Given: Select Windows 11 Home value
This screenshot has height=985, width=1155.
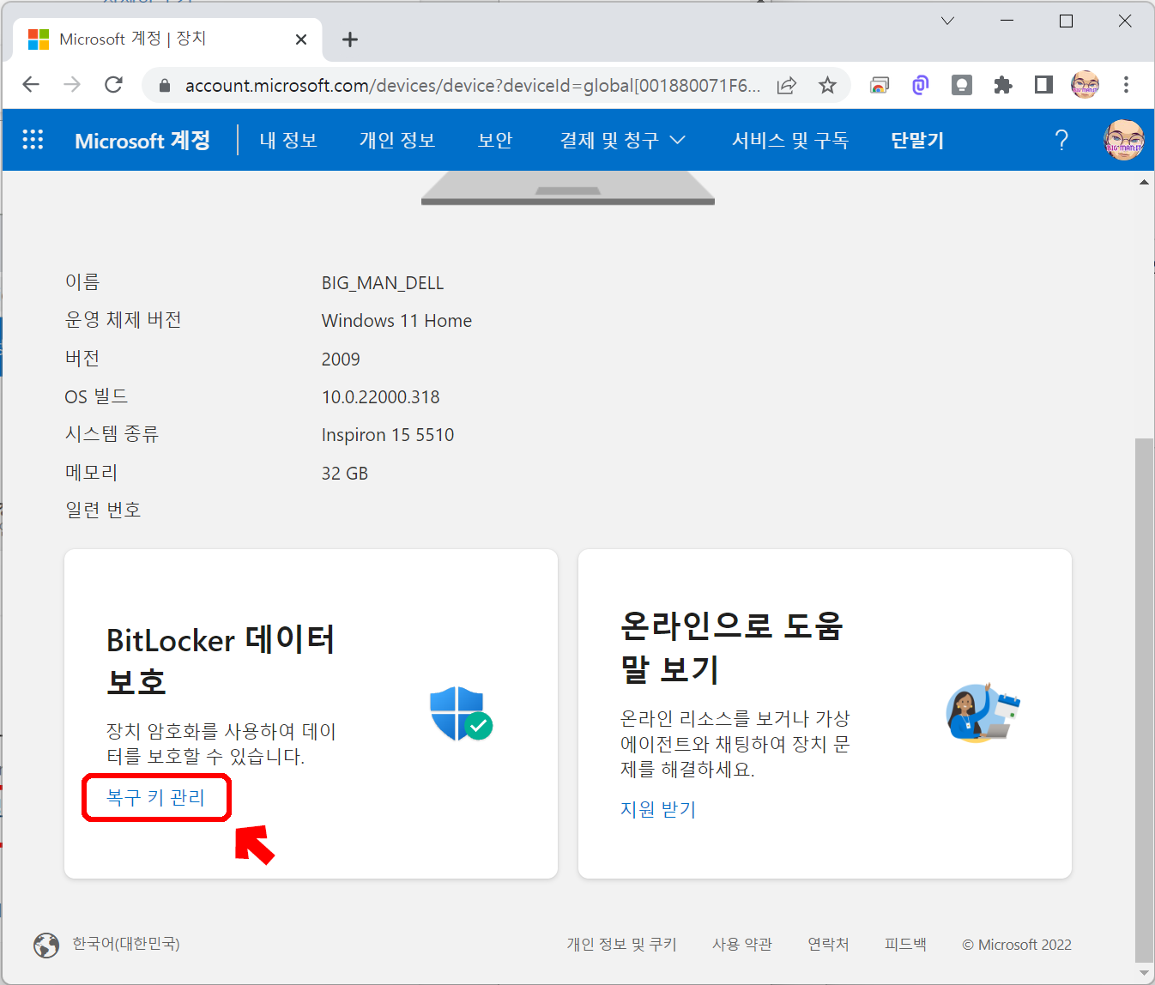Looking at the screenshot, I should [x=396, y=321].
